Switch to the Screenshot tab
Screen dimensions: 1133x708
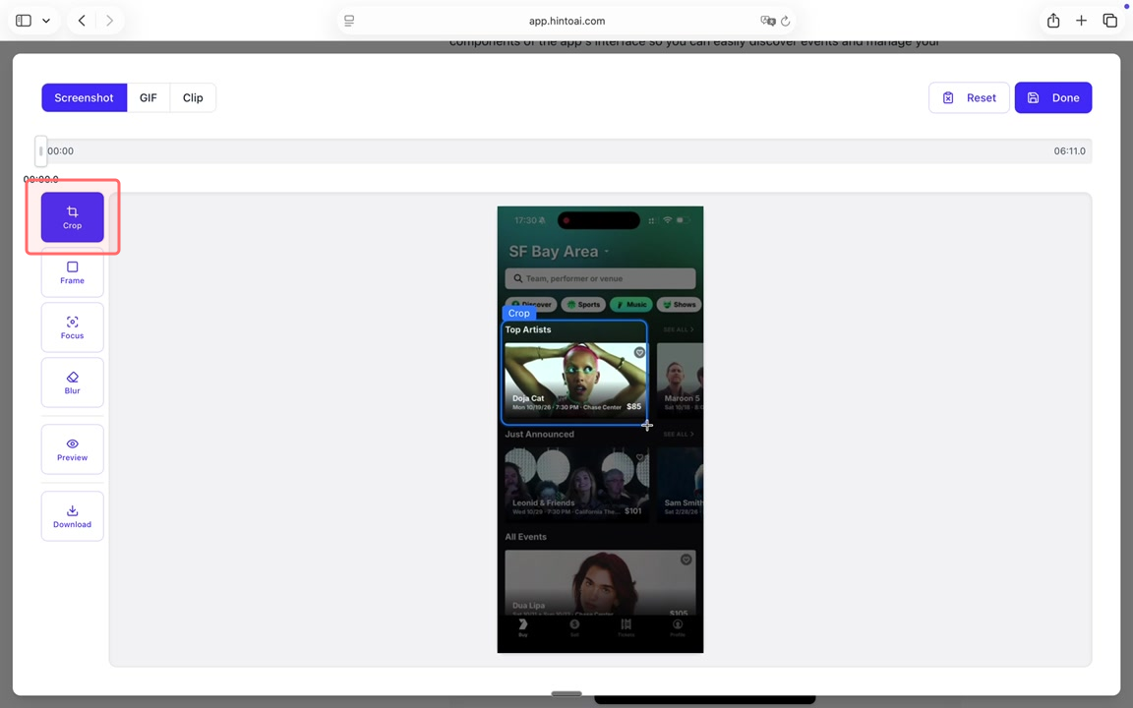pos(84,97)
